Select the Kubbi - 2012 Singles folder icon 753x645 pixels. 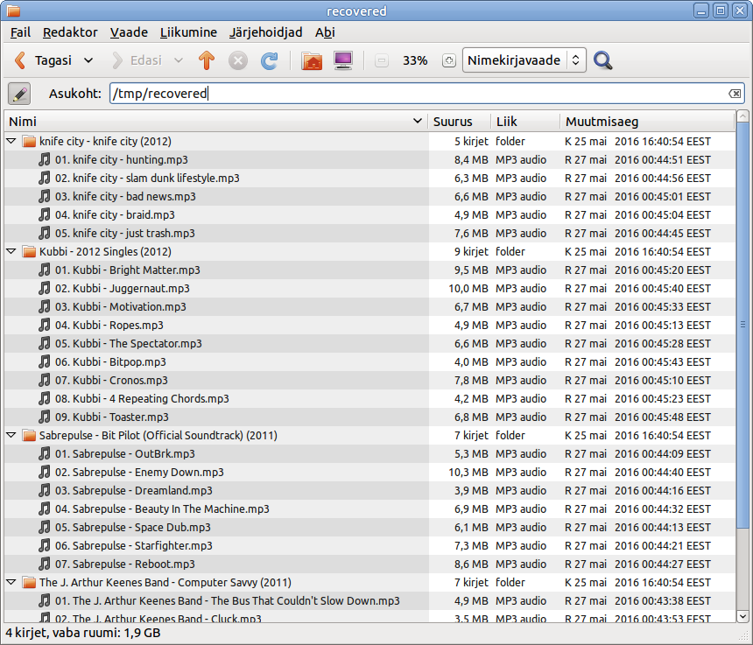pyautogui.click(x=29, y=251)
